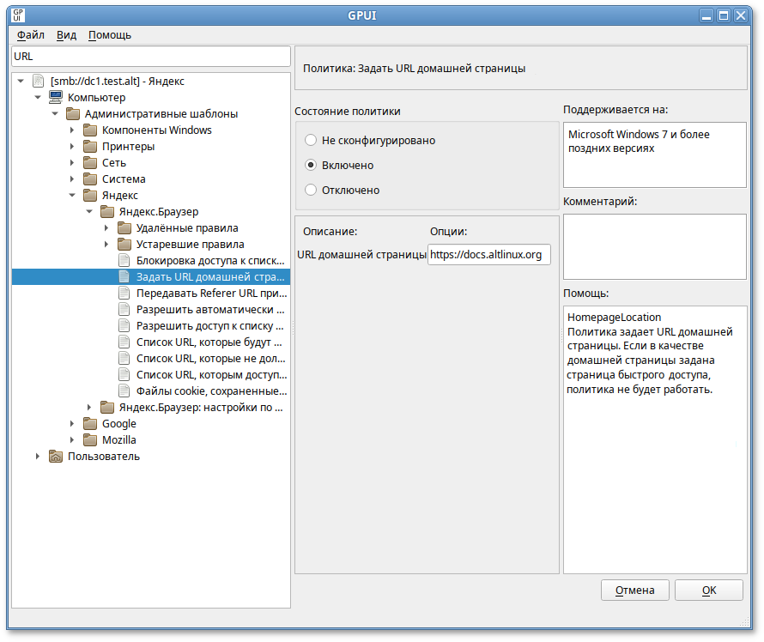The width and height of the screenshot is (764, 642).
Task: Click the Mozilla folder icon
Action: tap(90, 440)
